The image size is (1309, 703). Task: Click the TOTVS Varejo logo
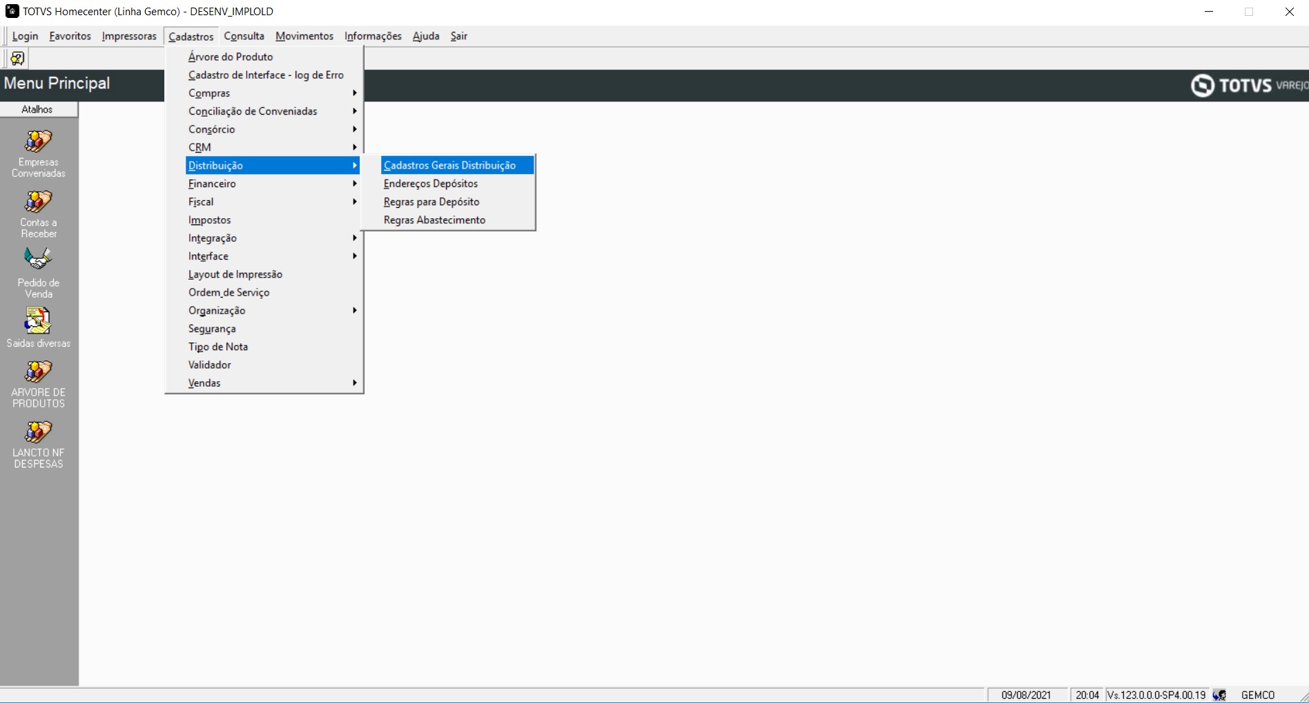pos(1249,85)
